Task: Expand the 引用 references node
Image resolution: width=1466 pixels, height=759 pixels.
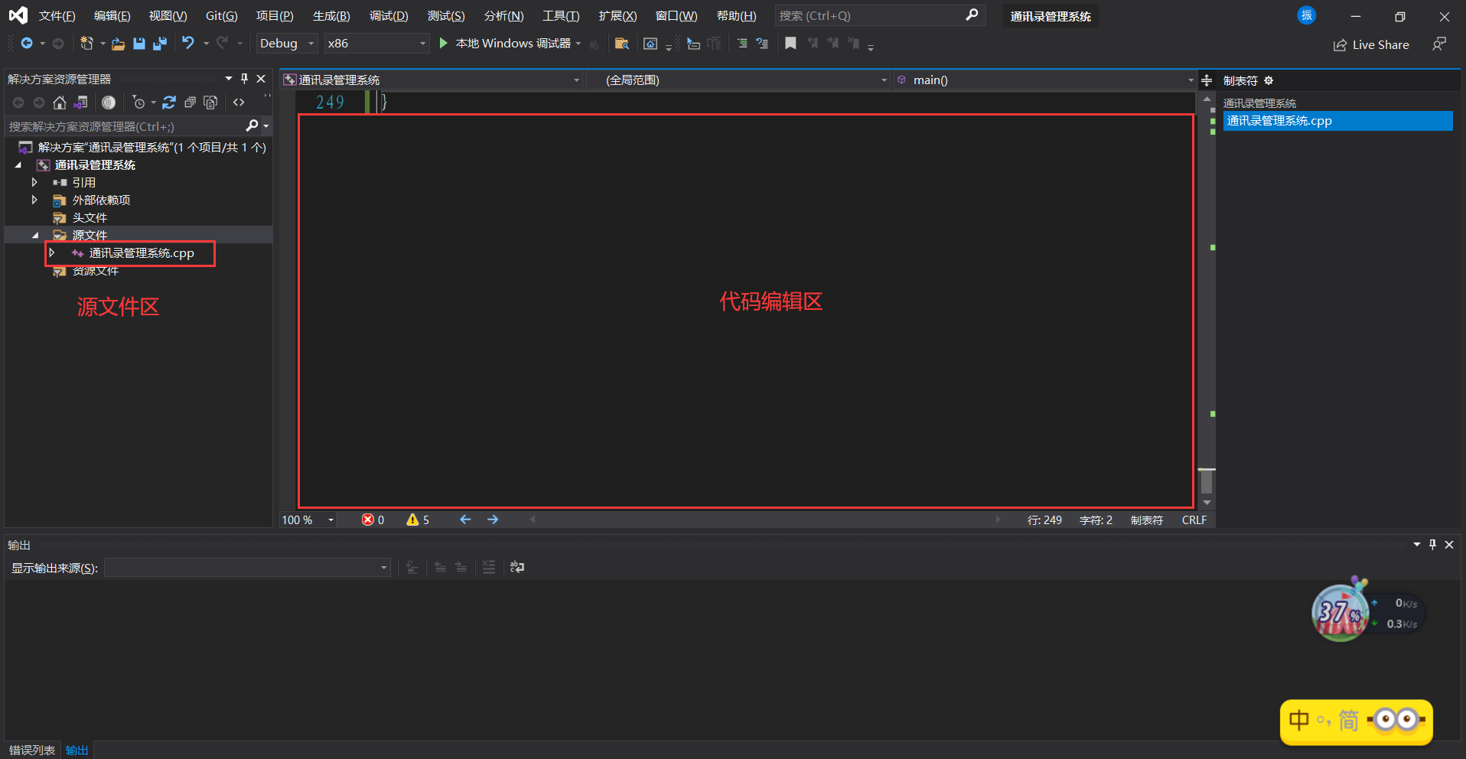Action: [34, 182]
